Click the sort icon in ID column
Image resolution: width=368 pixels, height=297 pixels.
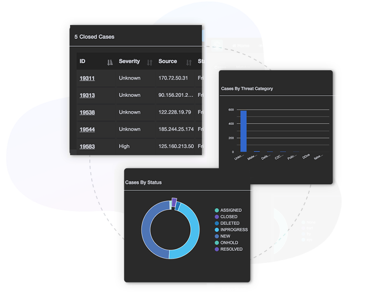tap(110, 62)
